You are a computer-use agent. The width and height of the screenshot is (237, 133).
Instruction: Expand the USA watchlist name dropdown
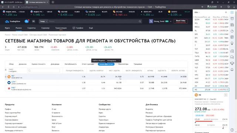click(197, 12)
